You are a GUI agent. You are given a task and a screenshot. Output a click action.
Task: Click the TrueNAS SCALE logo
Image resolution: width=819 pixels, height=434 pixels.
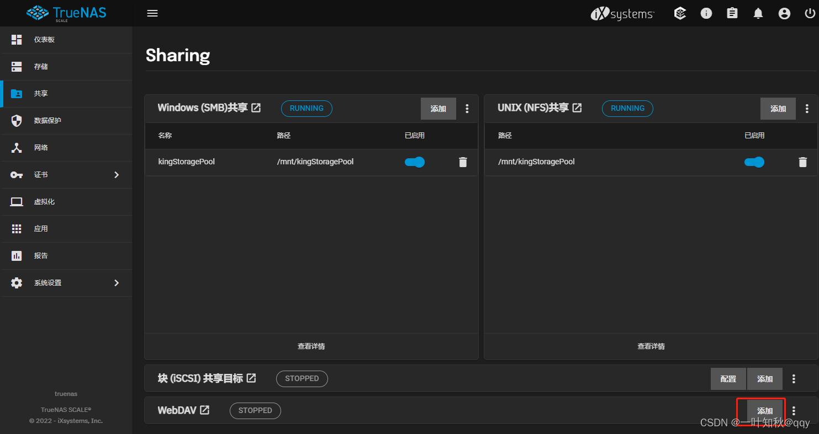pyautogui.click(x=66, y=13)
